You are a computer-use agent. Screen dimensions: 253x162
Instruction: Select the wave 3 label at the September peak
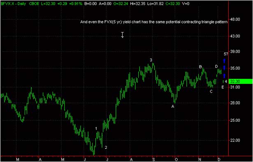coord(151,60)
